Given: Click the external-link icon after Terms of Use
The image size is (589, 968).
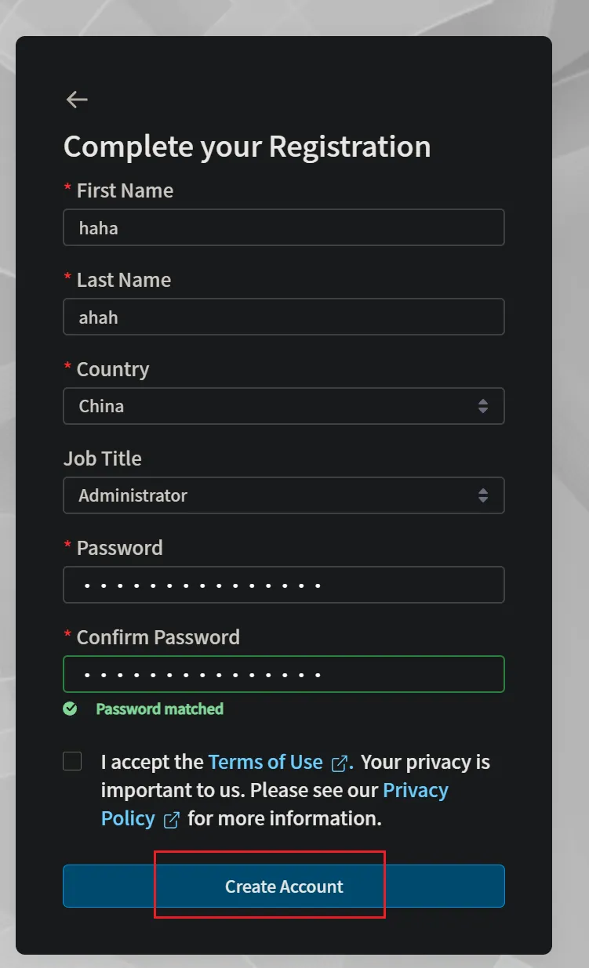Looking at the screenshot, I should pos(340,763).
